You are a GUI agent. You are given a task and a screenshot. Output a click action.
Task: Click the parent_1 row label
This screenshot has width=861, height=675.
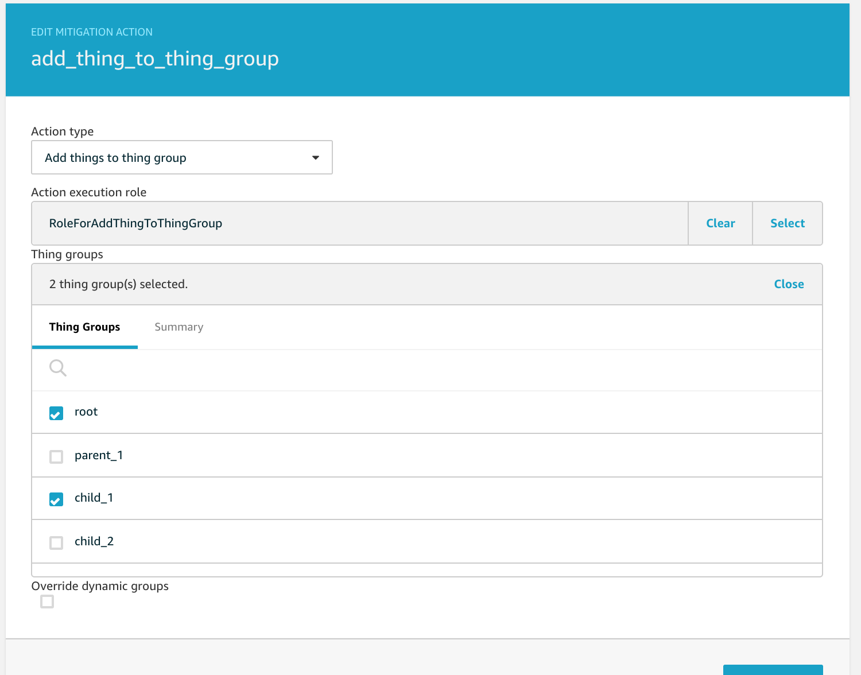pos(99,456)
